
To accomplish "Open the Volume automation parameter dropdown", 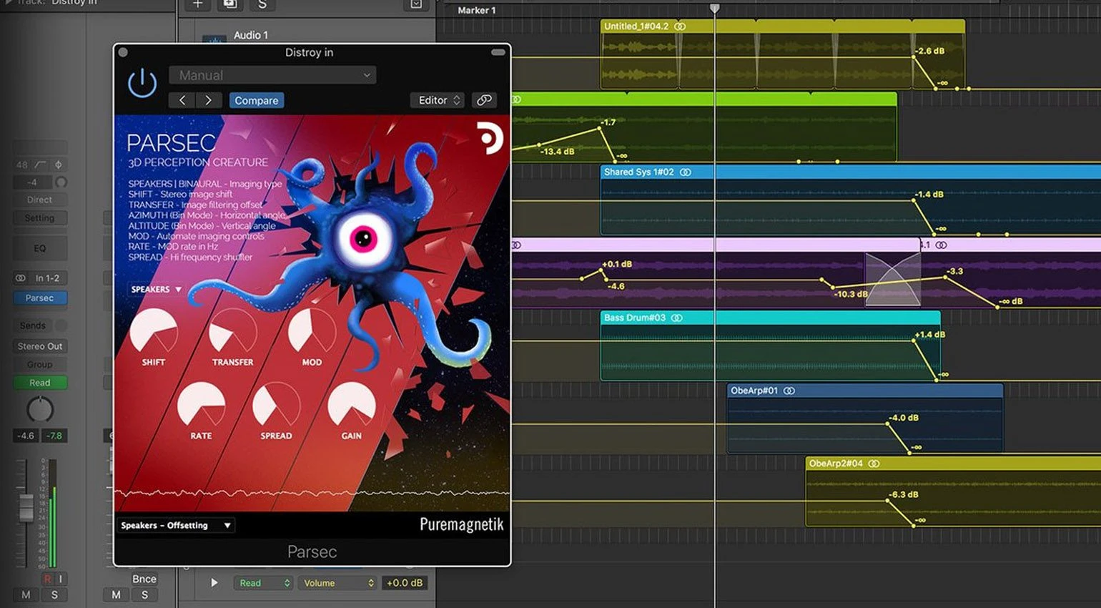I will [x=337, y=583].
